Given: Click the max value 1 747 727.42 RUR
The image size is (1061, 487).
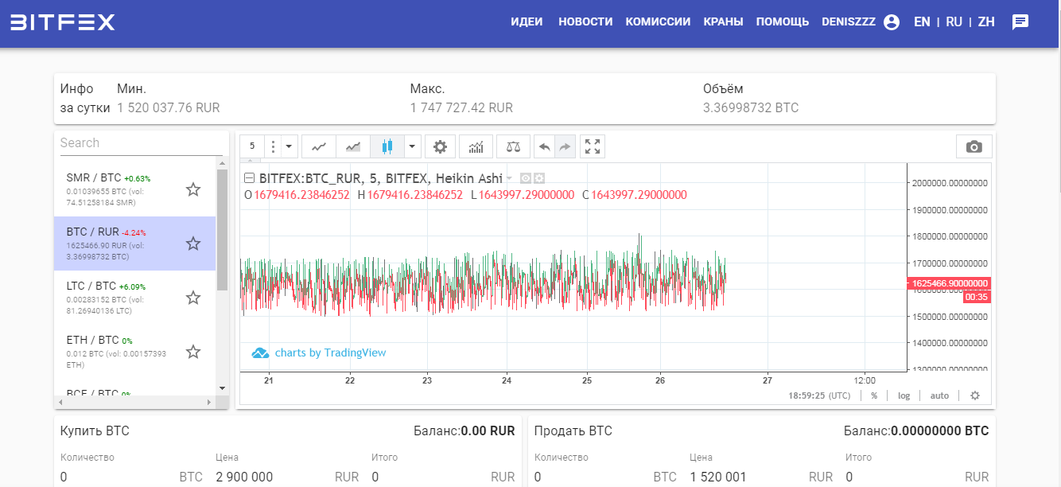Looking at the screenshot, I should coord(461,107).
